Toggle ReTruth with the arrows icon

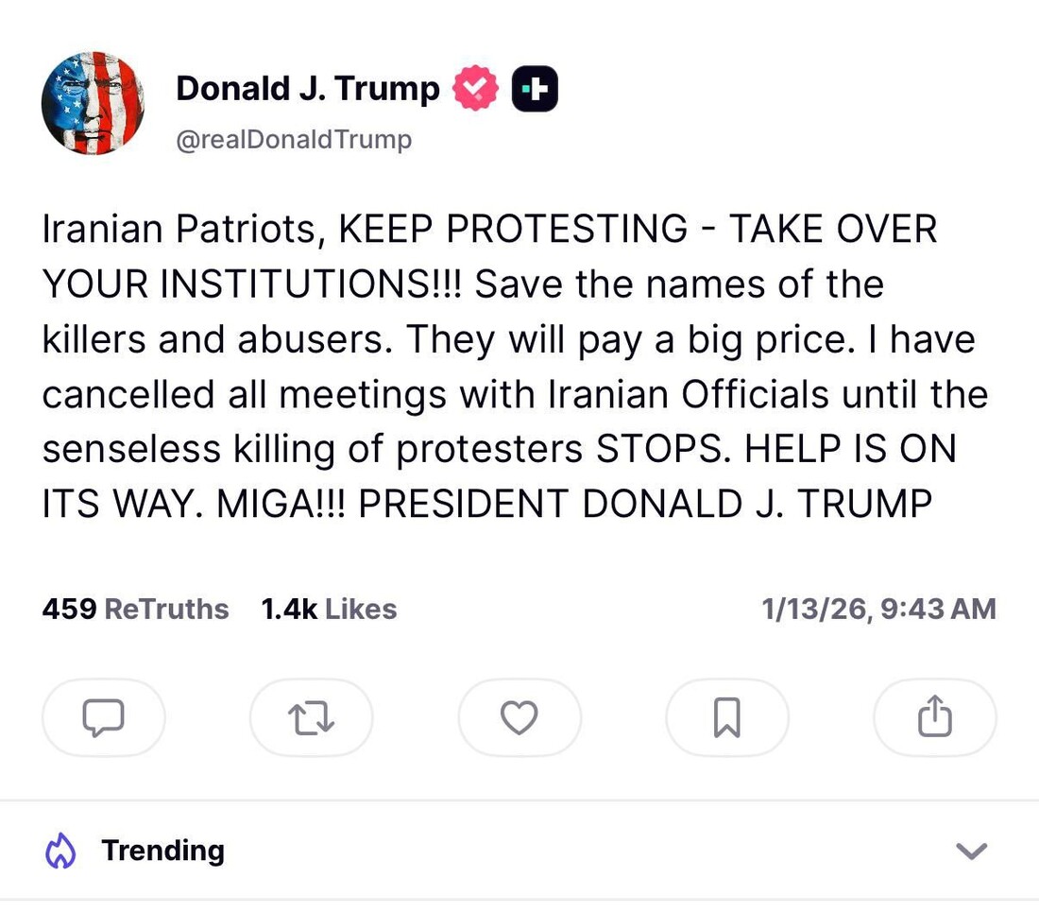tap(311, 717)
